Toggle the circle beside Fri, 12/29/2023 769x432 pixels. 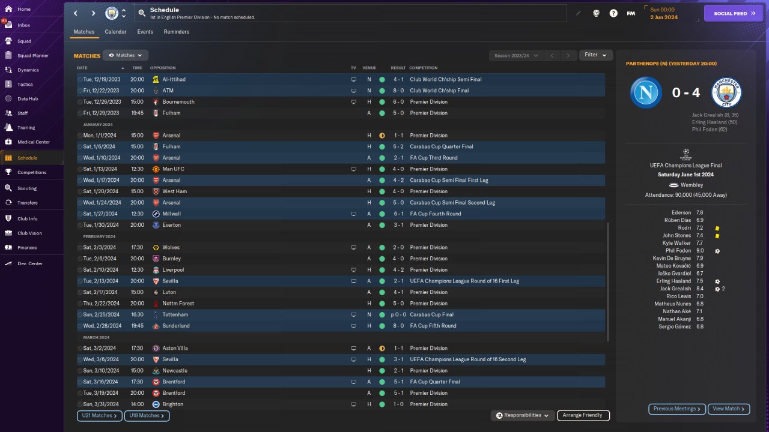click(80, 113)
